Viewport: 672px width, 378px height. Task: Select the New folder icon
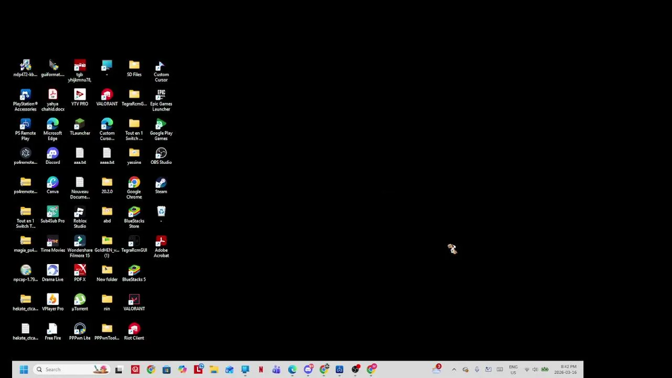pos(107,273)
